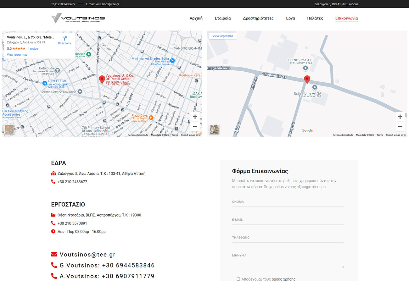This screenshot has width=409, height=281.
Task: Tick the Αποδέχομαι τους όρους χρήσης checkbox
Action: [238, 279]
